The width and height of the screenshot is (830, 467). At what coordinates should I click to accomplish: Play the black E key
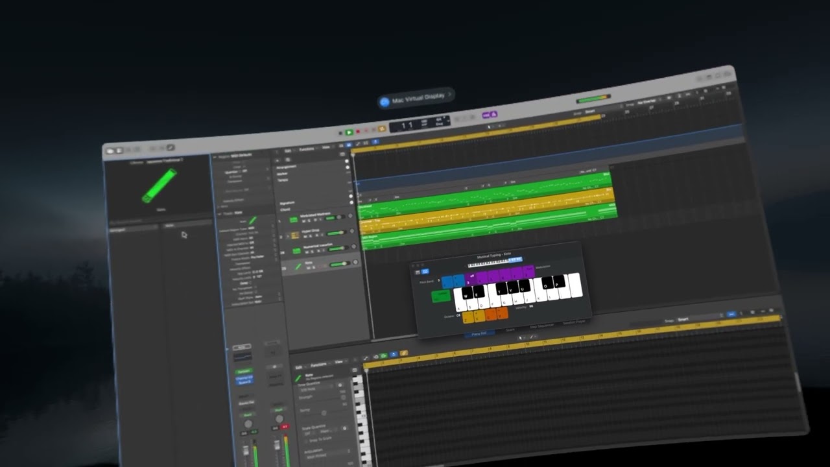pos(479,291)
